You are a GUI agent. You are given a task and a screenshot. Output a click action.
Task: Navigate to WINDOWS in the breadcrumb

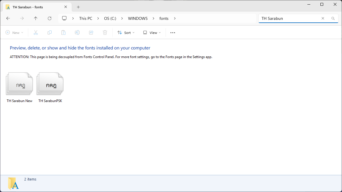coord(138,18)
